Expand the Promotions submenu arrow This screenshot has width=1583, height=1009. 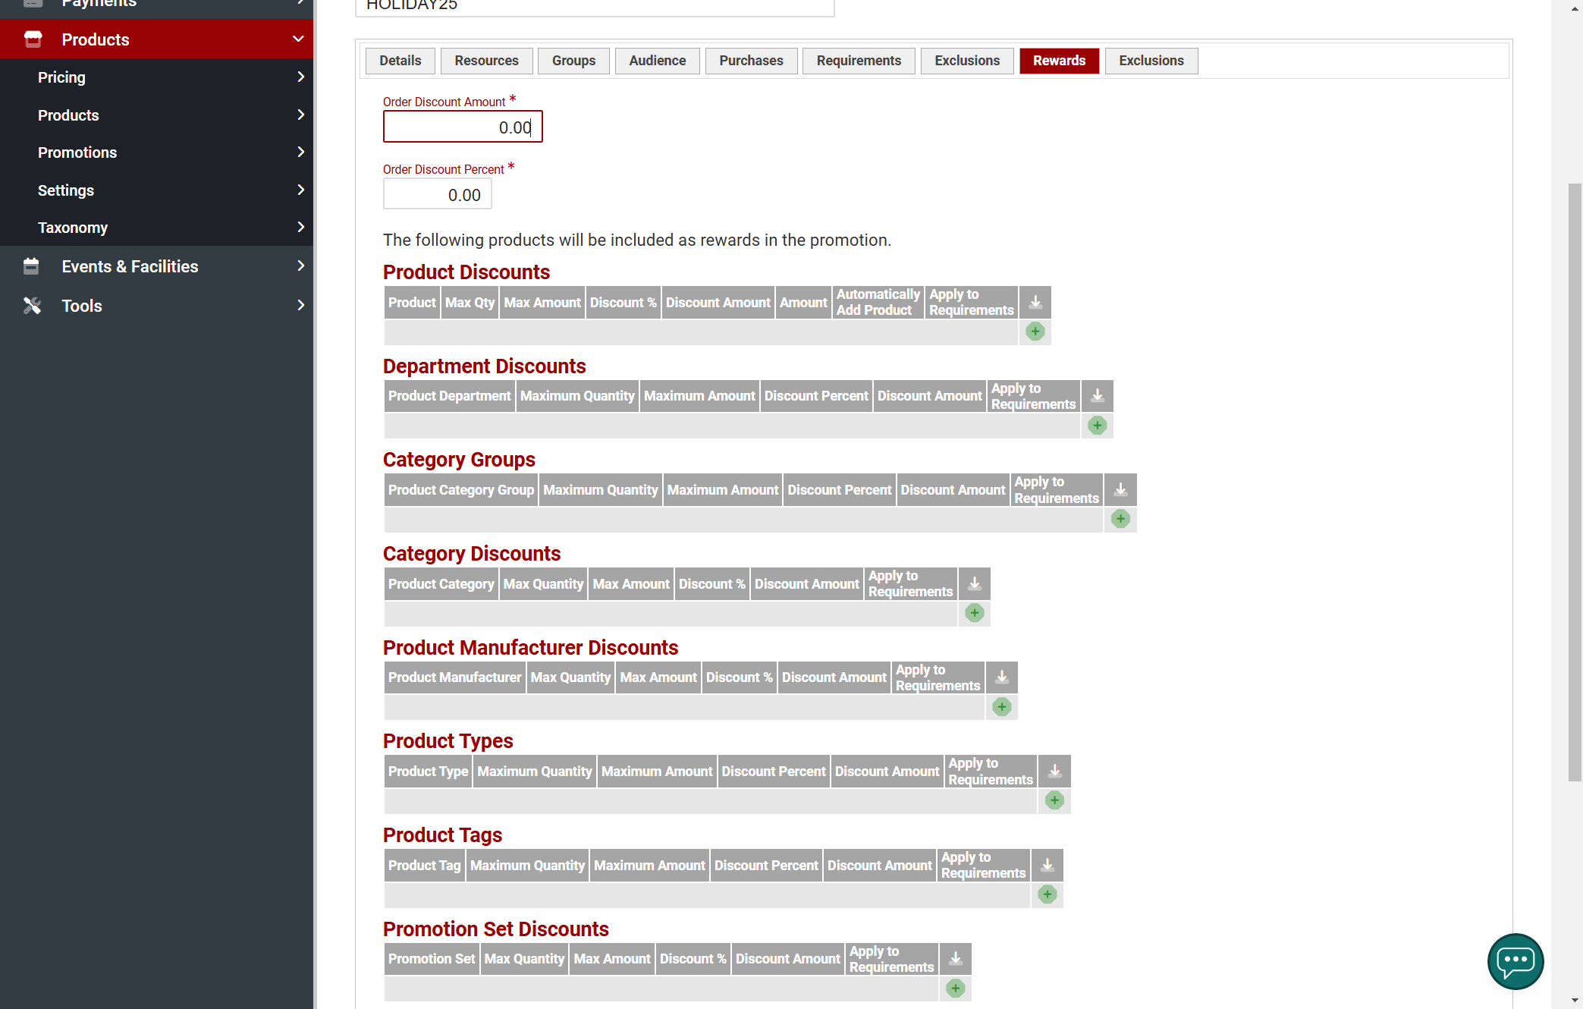300,152
